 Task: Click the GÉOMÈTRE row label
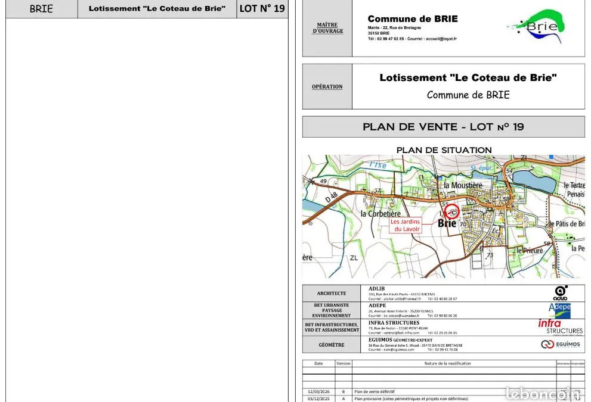pyautogui.click(x=332, y=344)
